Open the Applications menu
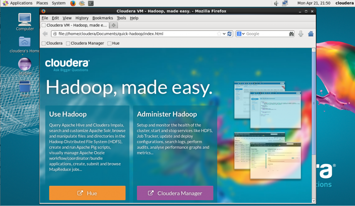Image resolution: width=355 pixels, height=206 pixels. click(17, 3)
